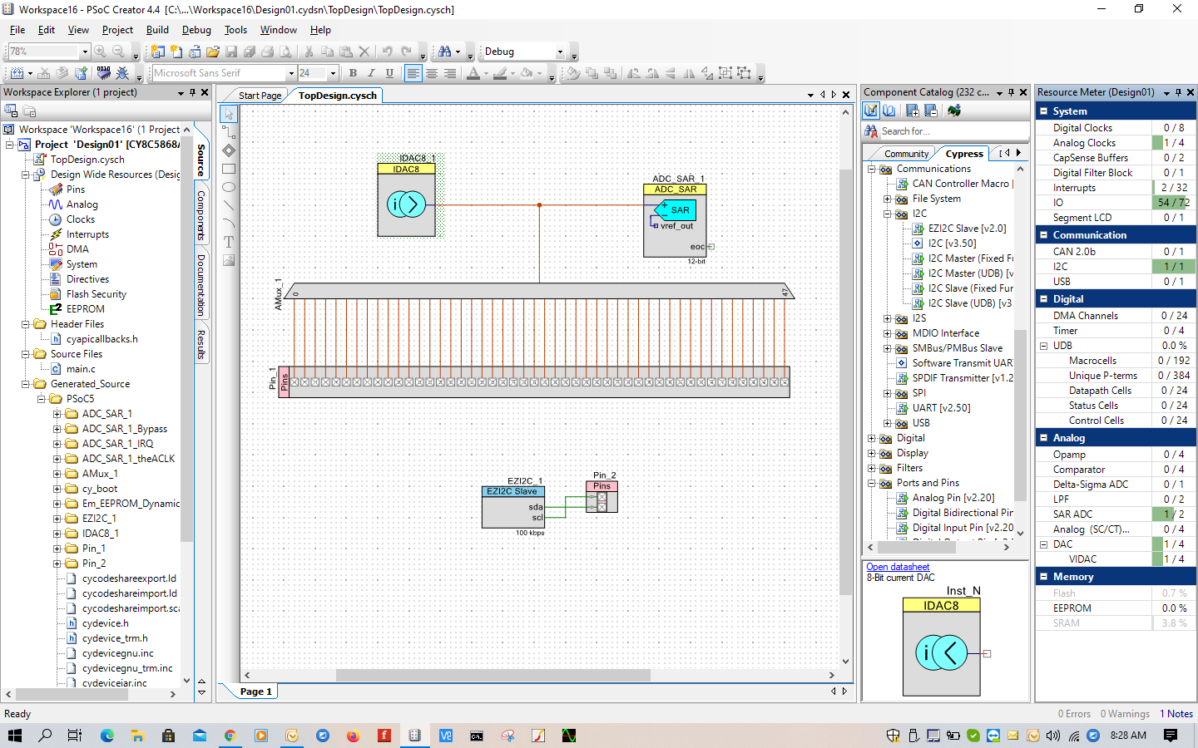Viewport: 1198px width, 748px height.
Task: Open TopDesign.cysch in workspace tree
Action: 87,160
